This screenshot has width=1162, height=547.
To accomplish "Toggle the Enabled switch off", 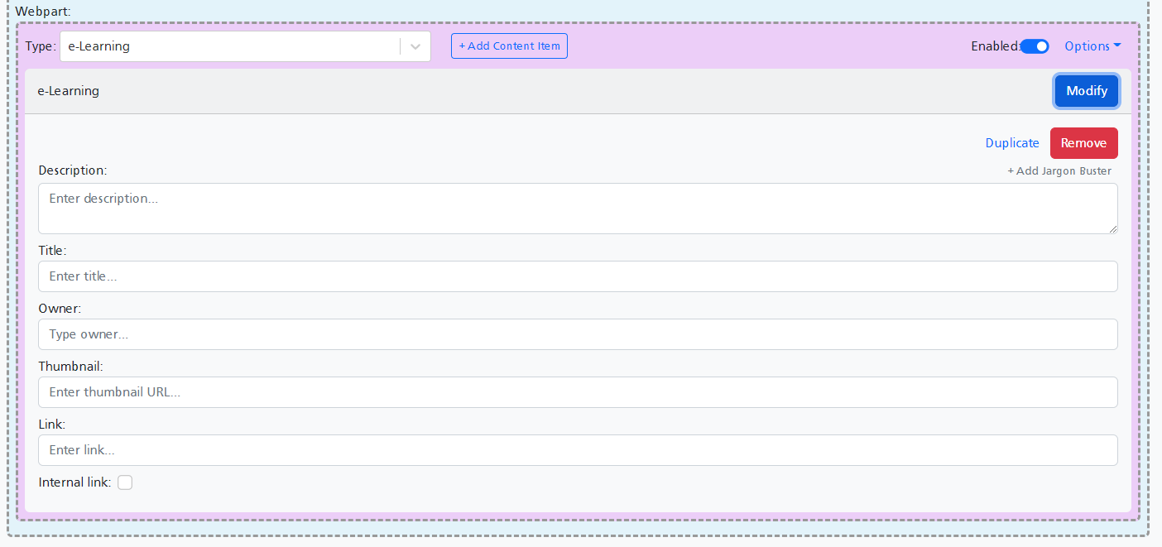I will point(1035,46).
